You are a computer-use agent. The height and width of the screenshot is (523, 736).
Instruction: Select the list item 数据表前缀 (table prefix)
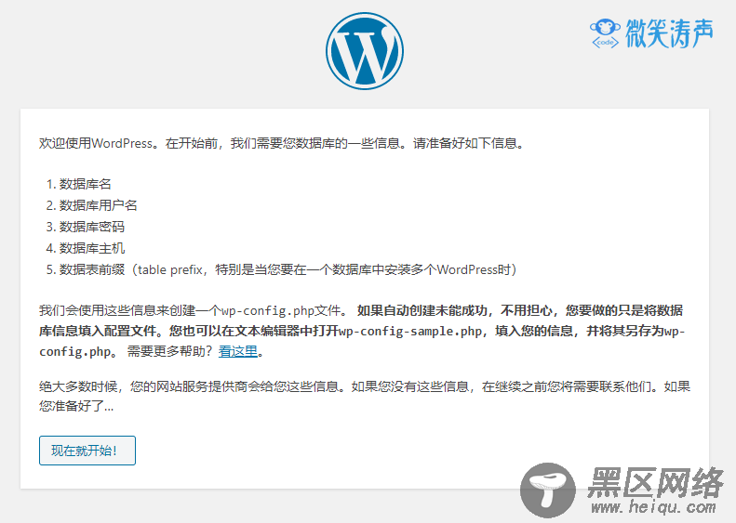point(288,269)
